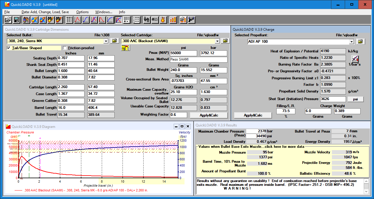
Task: Click the Bullet Weight grains field
Action: (183, 70)
